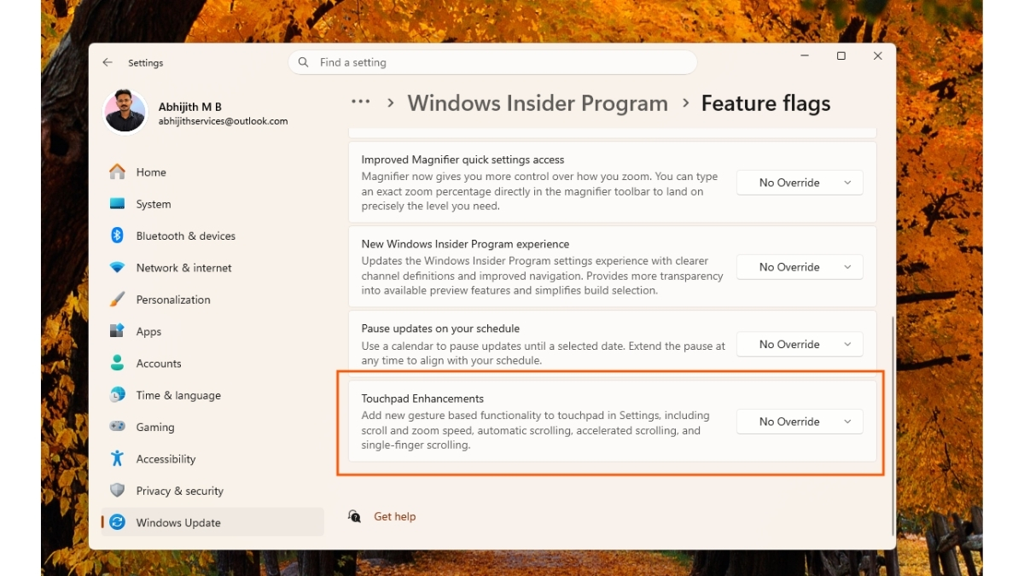
Task: Click the System monitor icon
Action: click(x=118, y=204)
